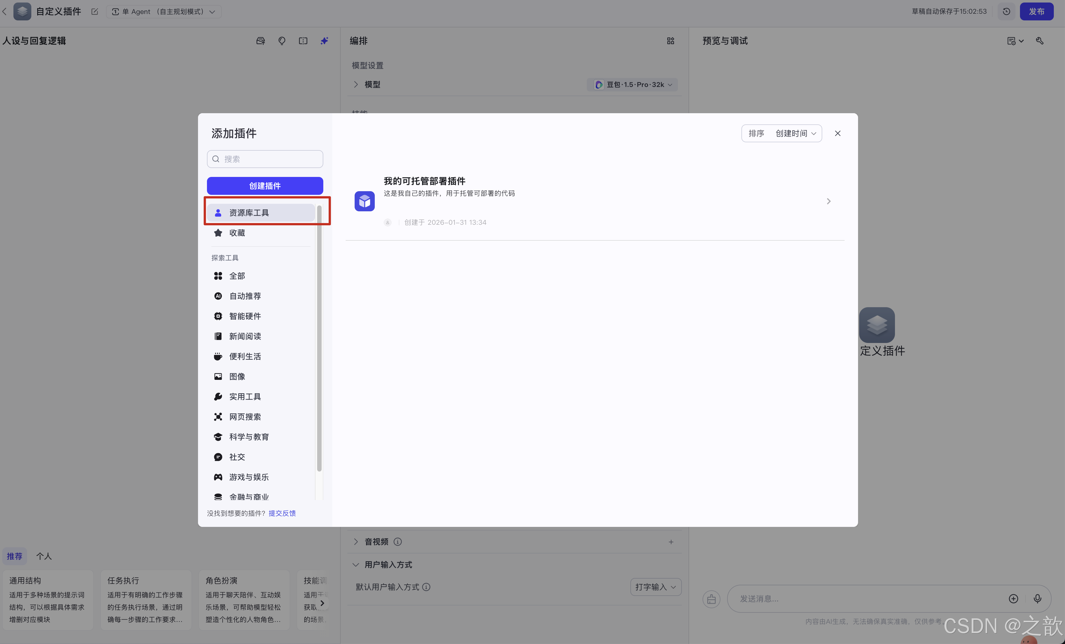The height and width of the screenshot is (644, 1065).
Task: Click the plus attachment icon in chat box
Action: (1013, 598)
